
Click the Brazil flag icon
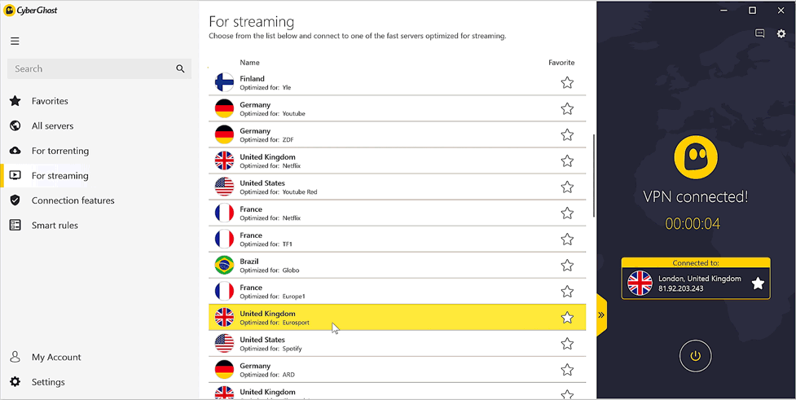point(224,266)
